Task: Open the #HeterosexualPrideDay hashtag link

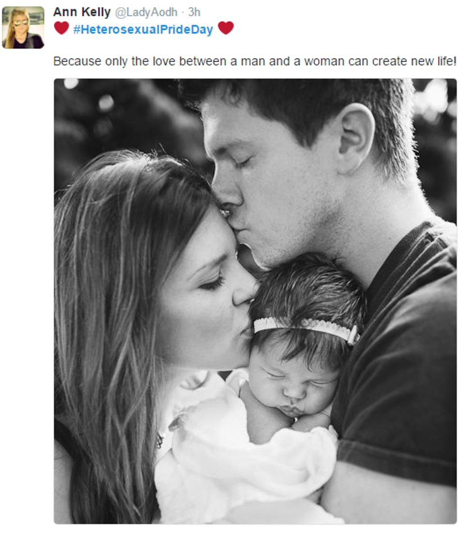Action: tap(143, 30)
